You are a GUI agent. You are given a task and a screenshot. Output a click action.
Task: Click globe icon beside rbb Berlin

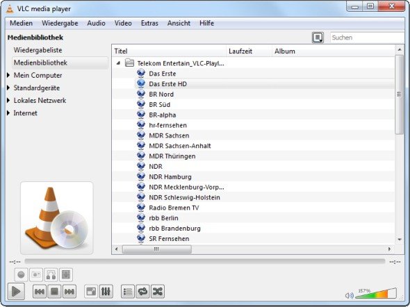(141, 217)
